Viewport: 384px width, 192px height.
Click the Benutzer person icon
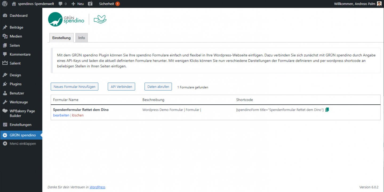coord(5,93)
